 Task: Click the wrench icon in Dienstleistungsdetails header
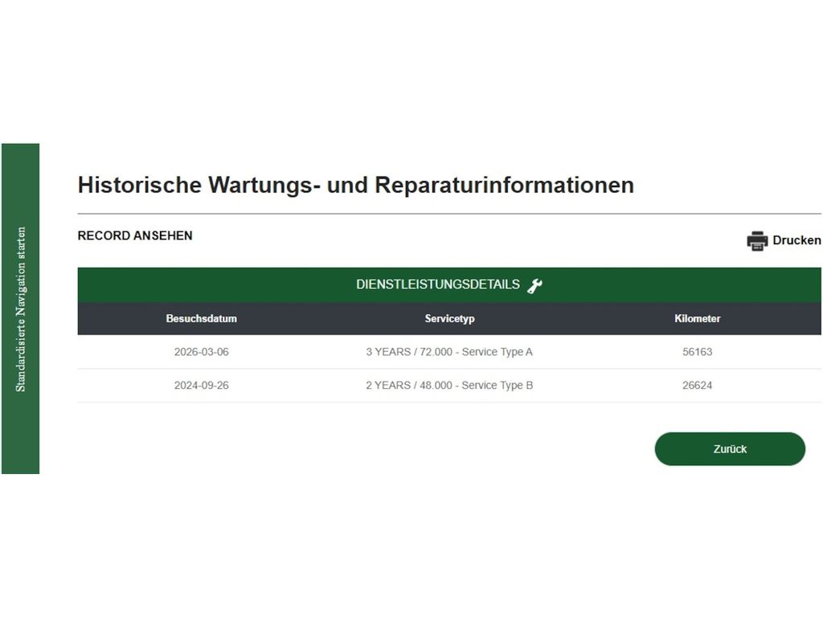point(534,285)
